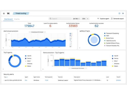Click the Technique(s) column header
127x95 pixels.
(49, 77)
